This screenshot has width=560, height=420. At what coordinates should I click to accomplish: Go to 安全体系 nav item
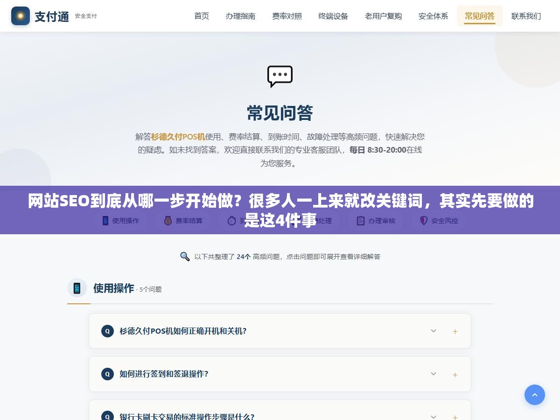tap(433, 16)
